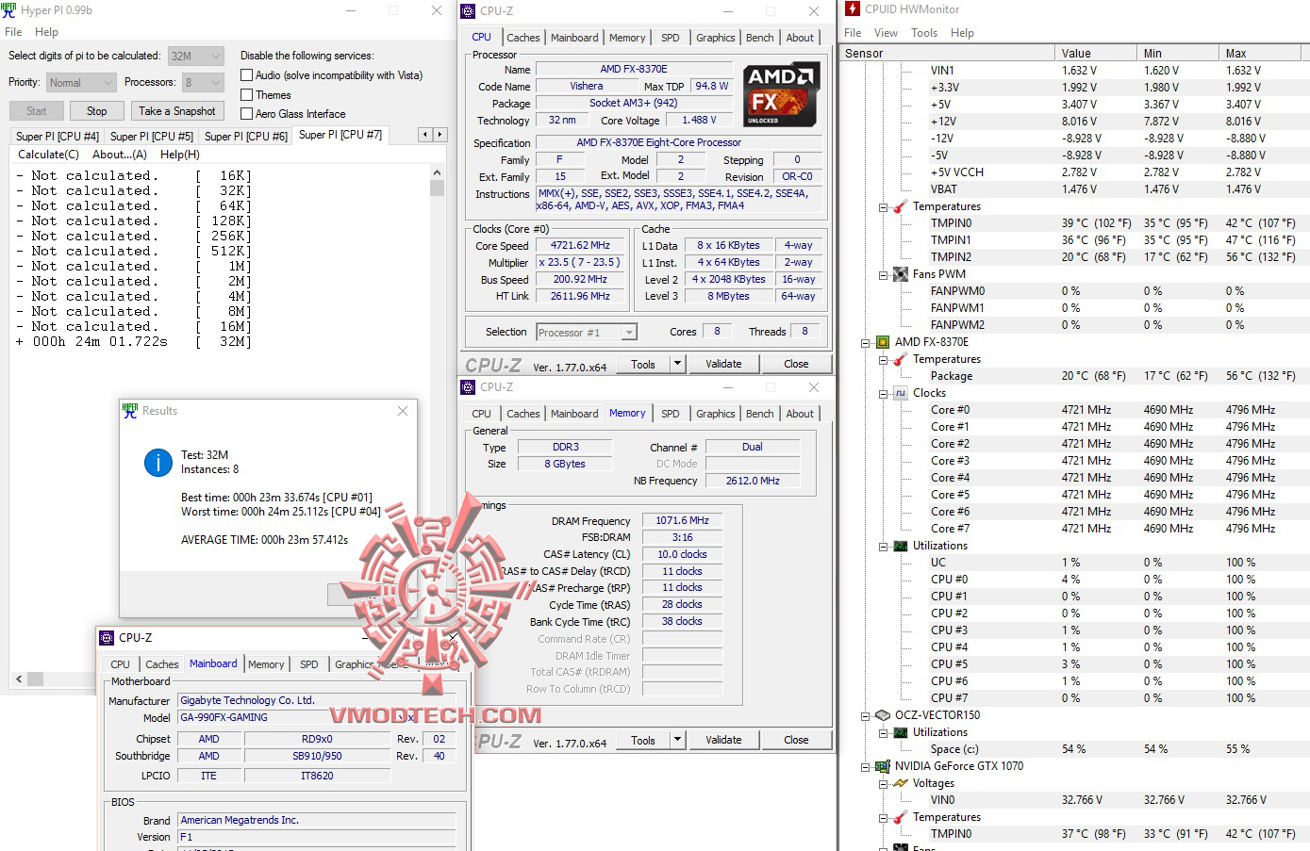1310x851 pixels.
Task: Open the Priority dropdown set to Normal
Action: [x=81, y=82]
